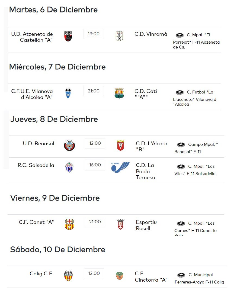Click the U.D. Atzeneta de Castellón crest

pos(68,36)
